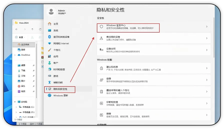Select the 应用 apps icon
This screenshot has height=129, width=224.
pos(50,56)
